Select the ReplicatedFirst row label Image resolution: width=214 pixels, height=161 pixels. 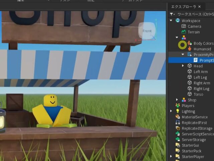pos(194,123)
